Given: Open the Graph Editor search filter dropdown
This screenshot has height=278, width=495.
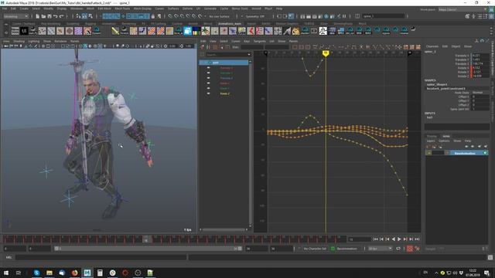Looking at the screenshot, I should click(x=249, y=55).
